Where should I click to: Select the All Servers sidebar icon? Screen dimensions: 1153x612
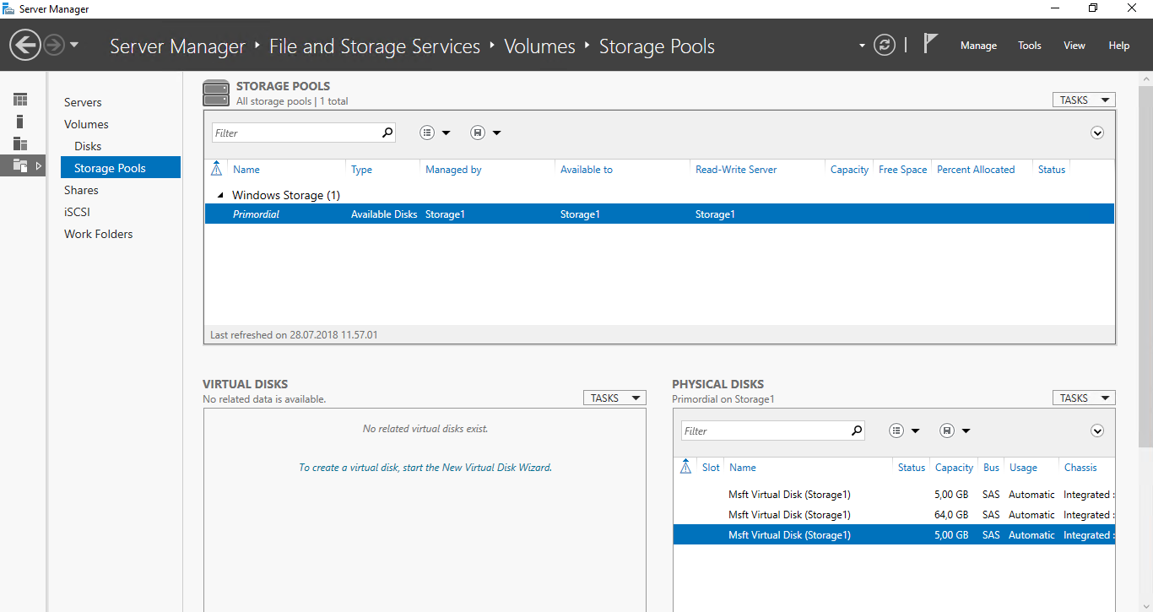tap(20, 144)
